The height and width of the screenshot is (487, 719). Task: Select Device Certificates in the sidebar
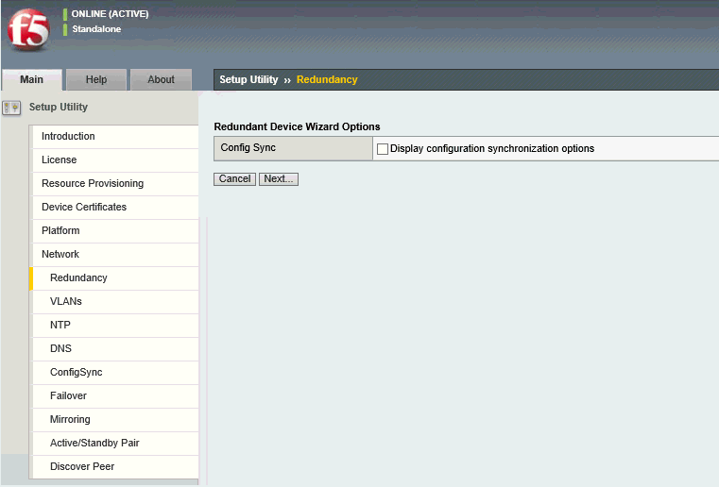84,208
